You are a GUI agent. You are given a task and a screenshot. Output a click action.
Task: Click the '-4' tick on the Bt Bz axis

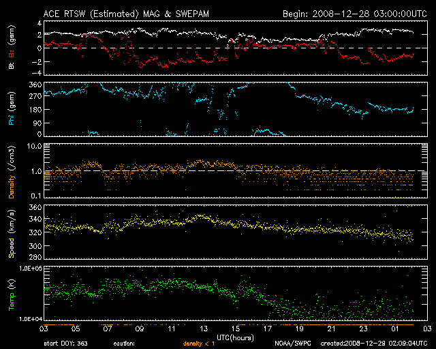36,73
